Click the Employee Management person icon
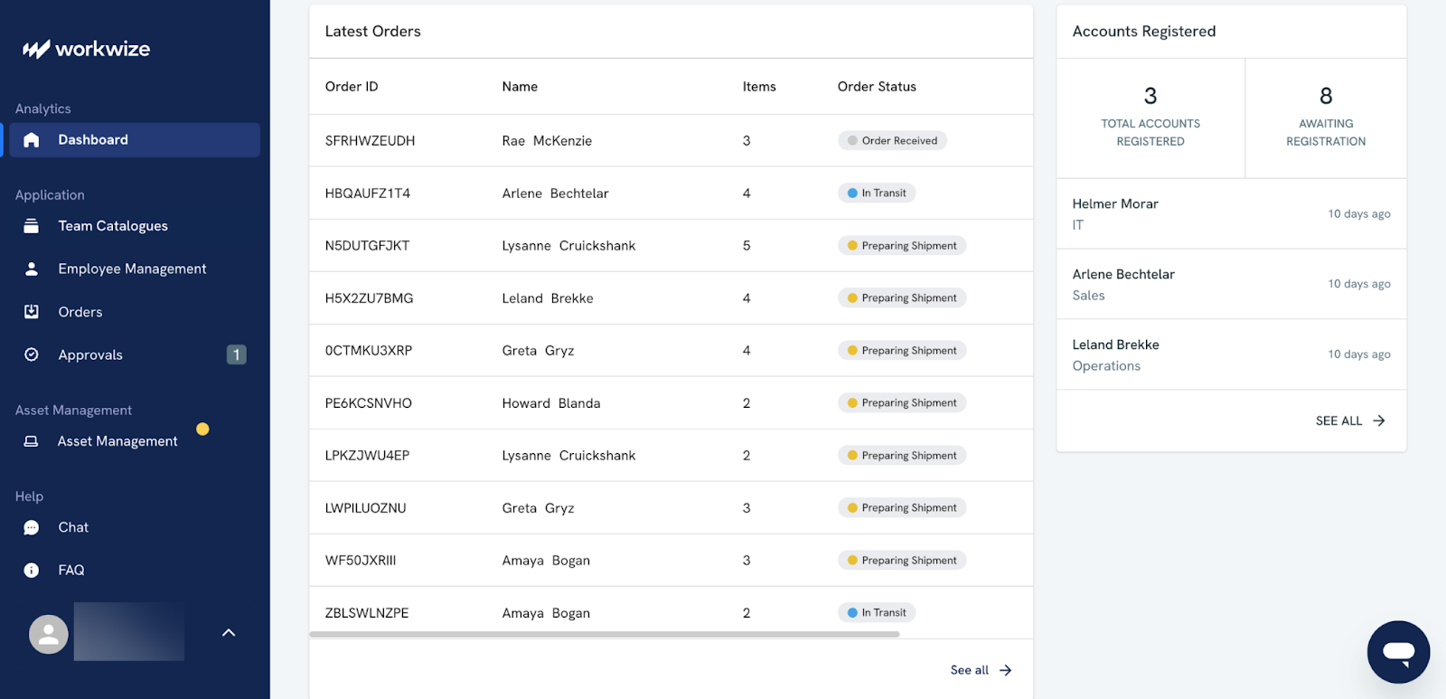 32,269
